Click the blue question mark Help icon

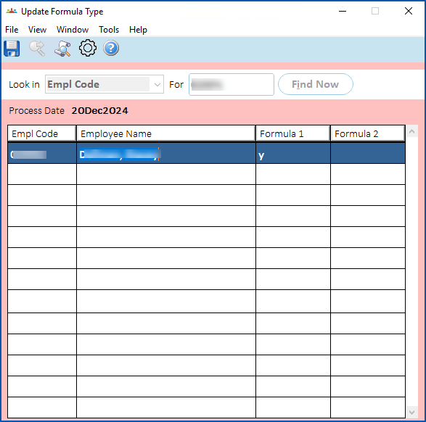tap(111, 48)
